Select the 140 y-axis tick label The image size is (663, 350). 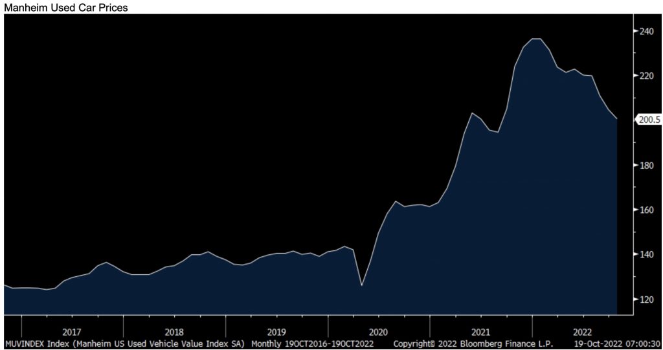pyautogui.click(x=647, y=255)
